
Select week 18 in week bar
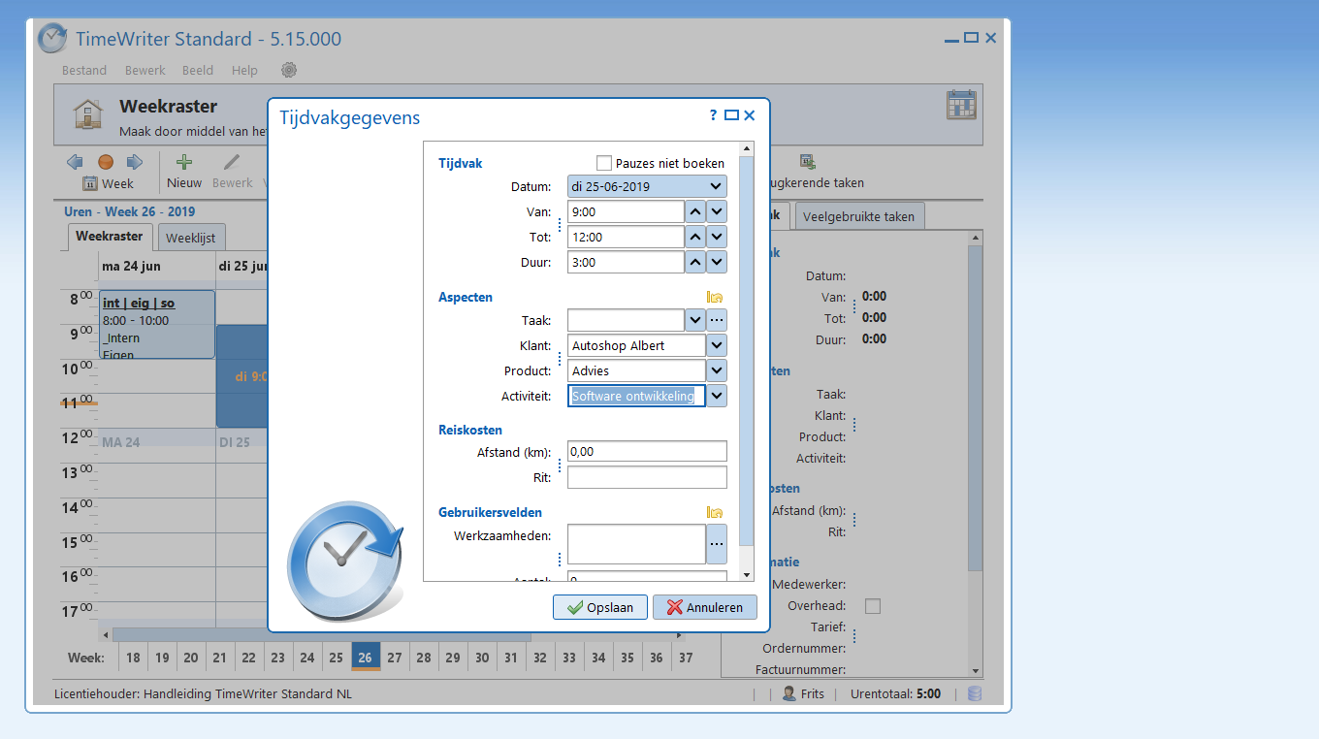133,658
